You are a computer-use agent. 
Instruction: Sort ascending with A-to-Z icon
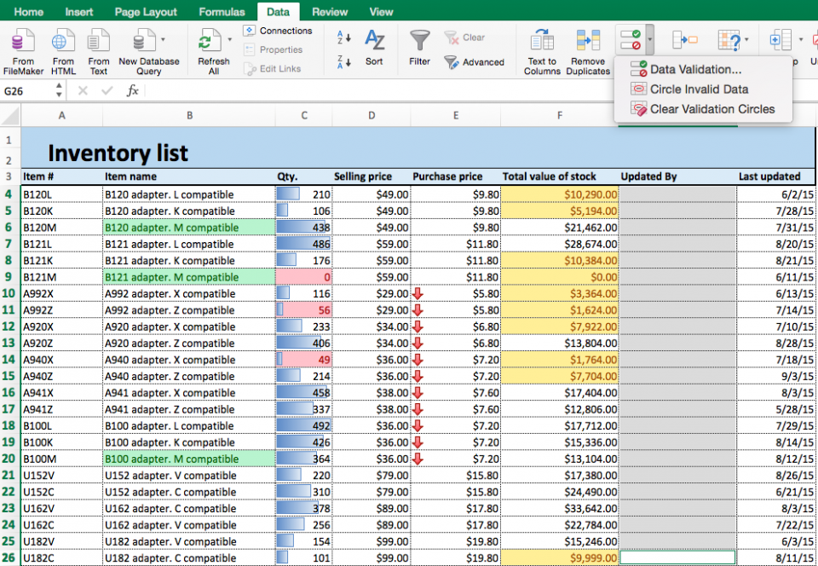(344, 38)
